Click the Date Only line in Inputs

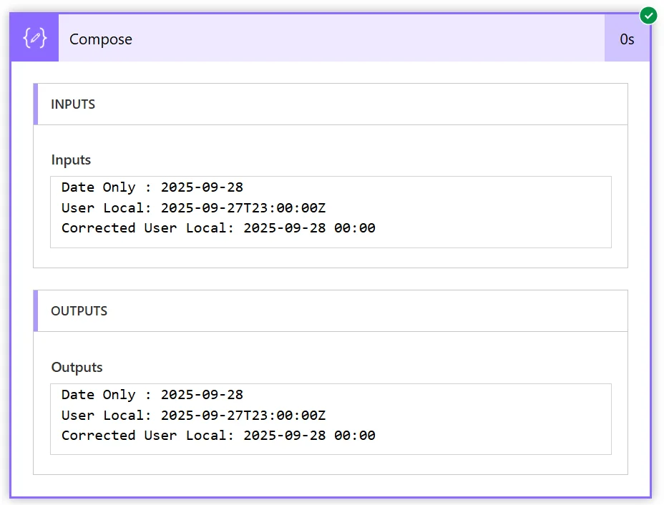(x=152, y=187)
